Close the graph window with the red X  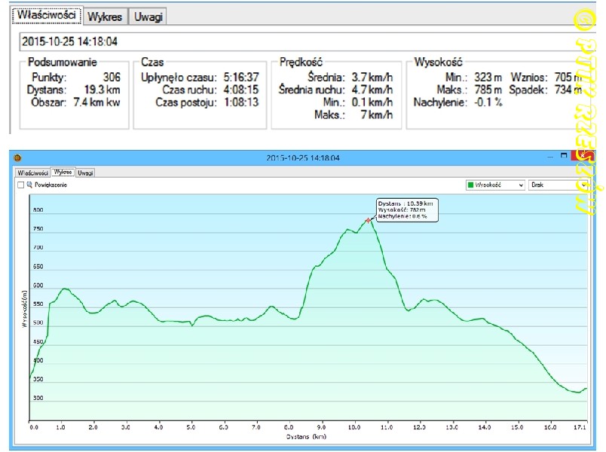(580, 157)
